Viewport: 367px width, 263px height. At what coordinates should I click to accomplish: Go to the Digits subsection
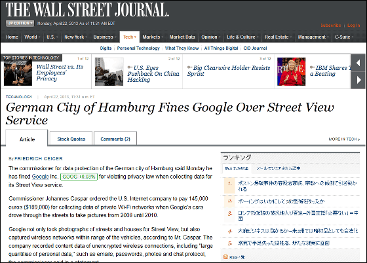pyautogui.click(x=106, y=48)
